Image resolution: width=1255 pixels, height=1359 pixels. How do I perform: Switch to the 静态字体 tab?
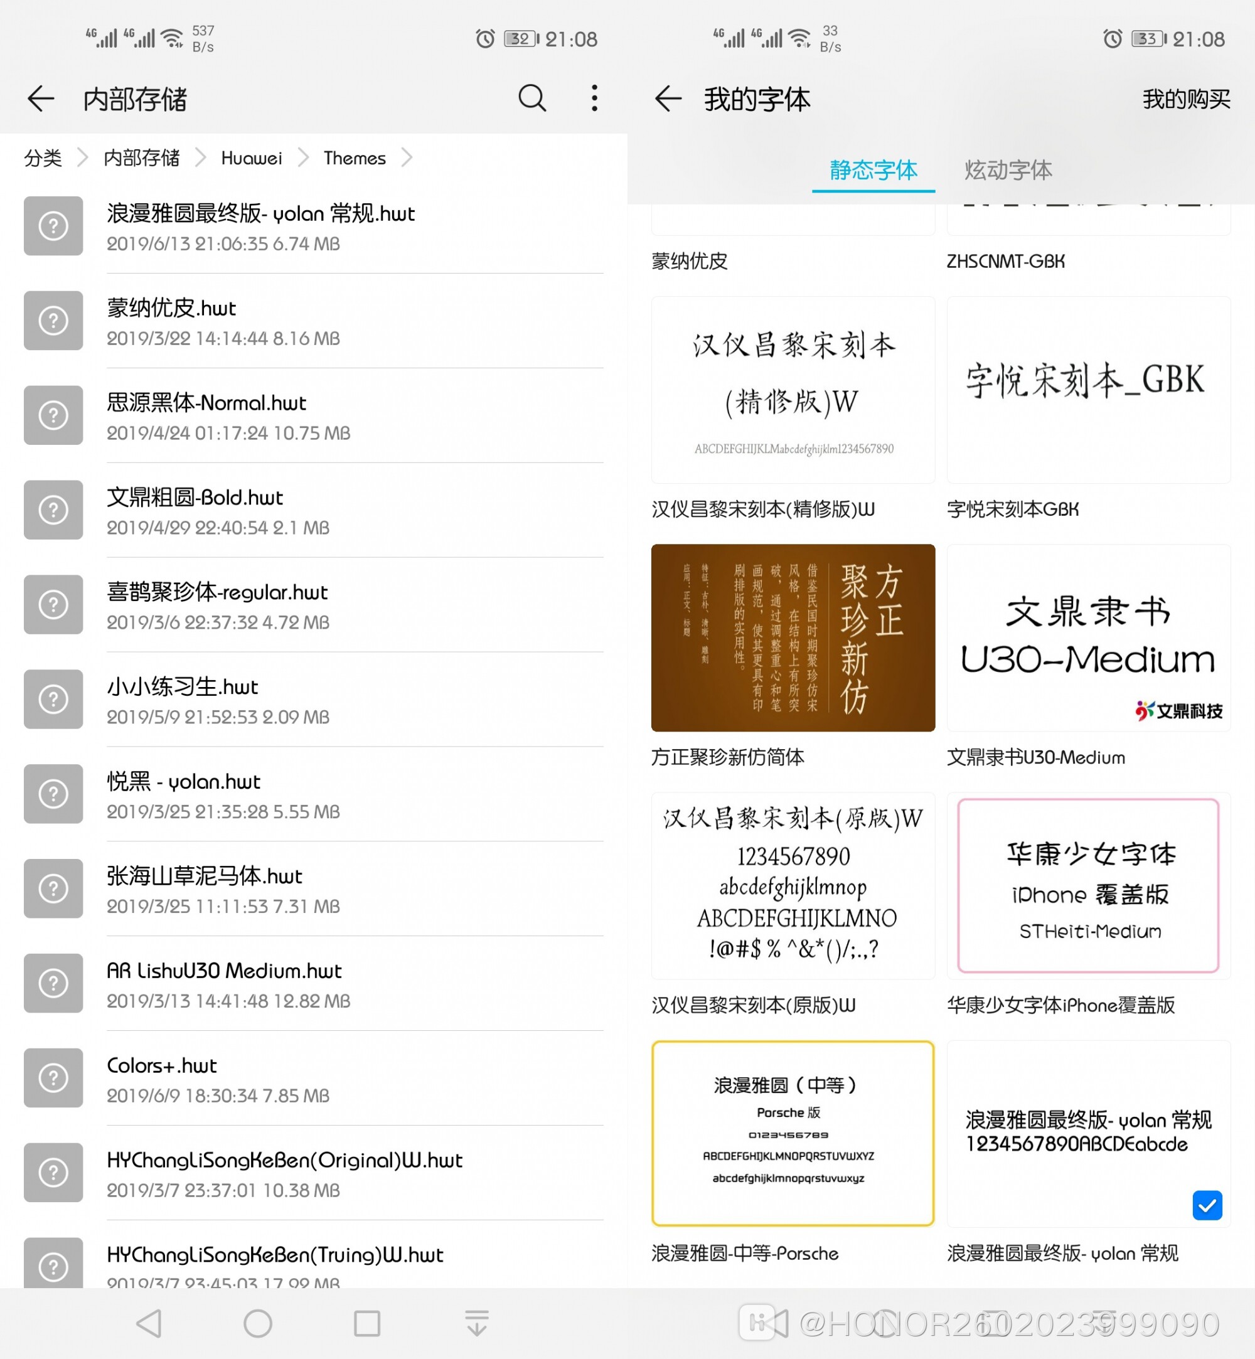[x=873, y=170]
